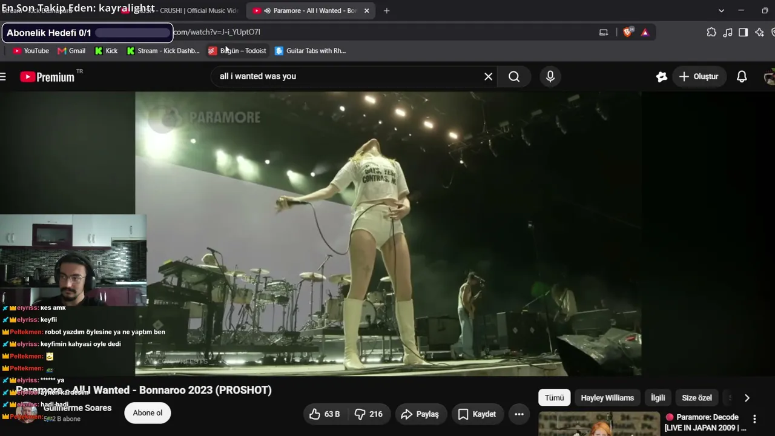Open Brave Rewards triangle icon
Image resolution: width=775 pixels, height=436 pixels.
point(645,32)
